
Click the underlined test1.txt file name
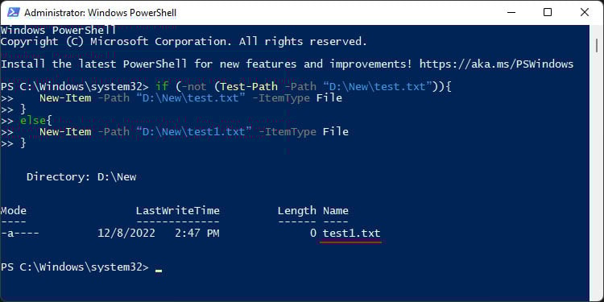pyautogui.click(x=352, y=233)
